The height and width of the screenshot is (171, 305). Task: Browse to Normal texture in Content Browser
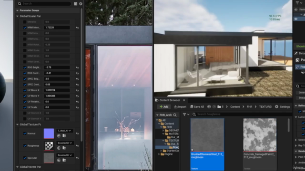(x=64, y=136)
